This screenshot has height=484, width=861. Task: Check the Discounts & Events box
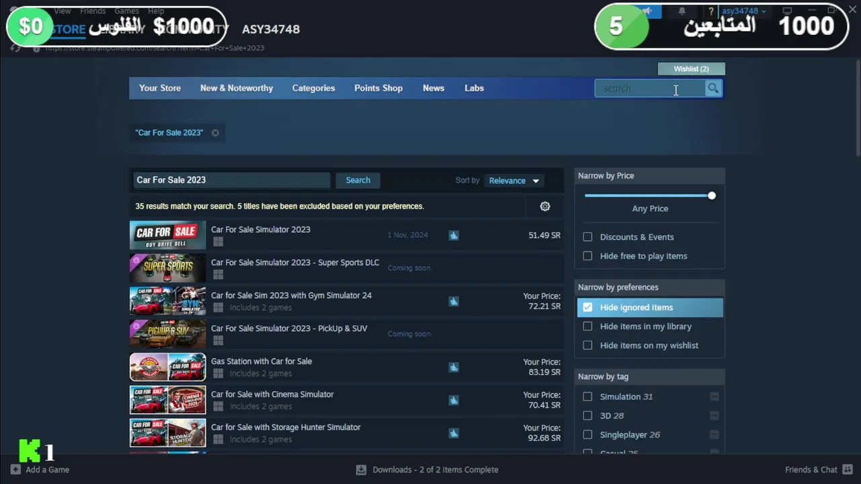[x=588, y=237]
